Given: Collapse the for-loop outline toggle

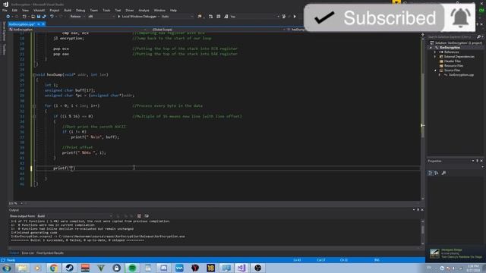Looking at the screenshot, I should (34, 106).
